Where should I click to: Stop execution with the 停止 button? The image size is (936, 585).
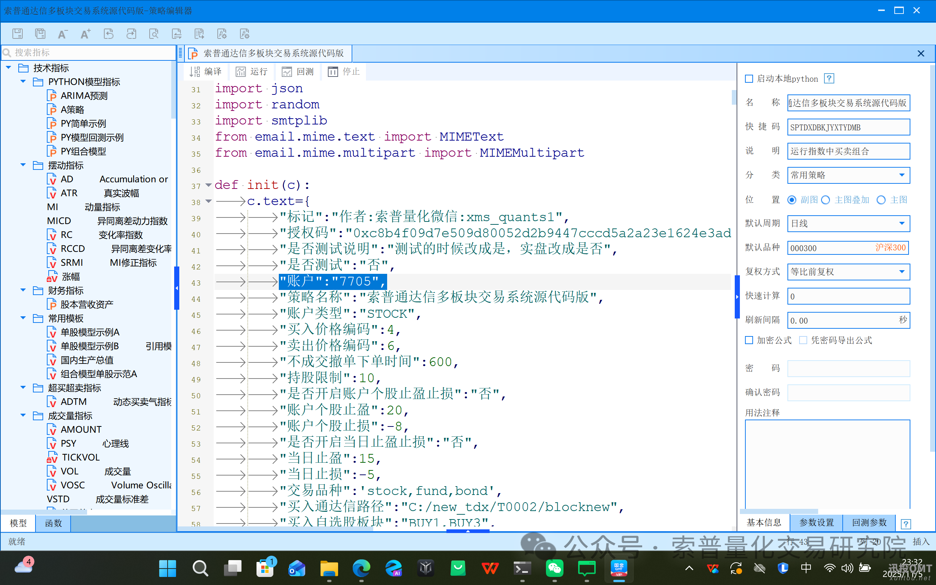click(343, 72)
